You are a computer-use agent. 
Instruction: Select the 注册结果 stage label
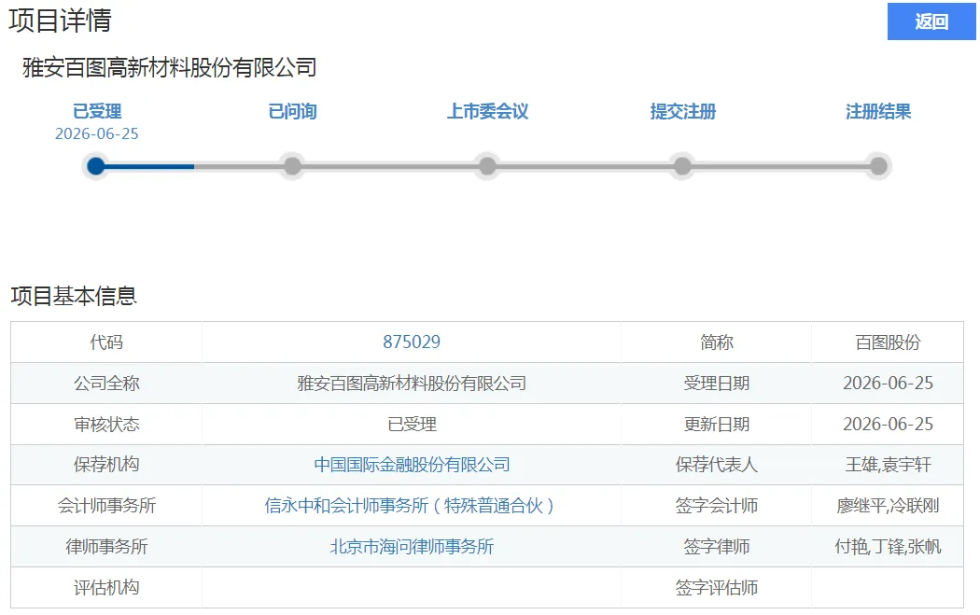point(878,111)
